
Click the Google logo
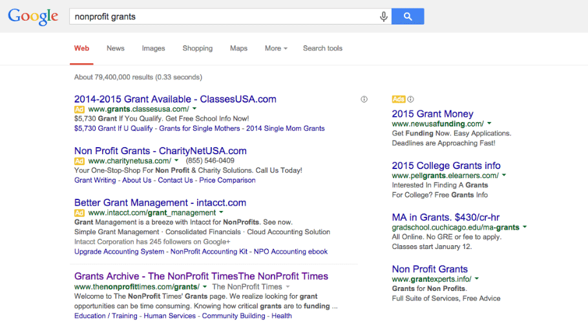point(33,17)
